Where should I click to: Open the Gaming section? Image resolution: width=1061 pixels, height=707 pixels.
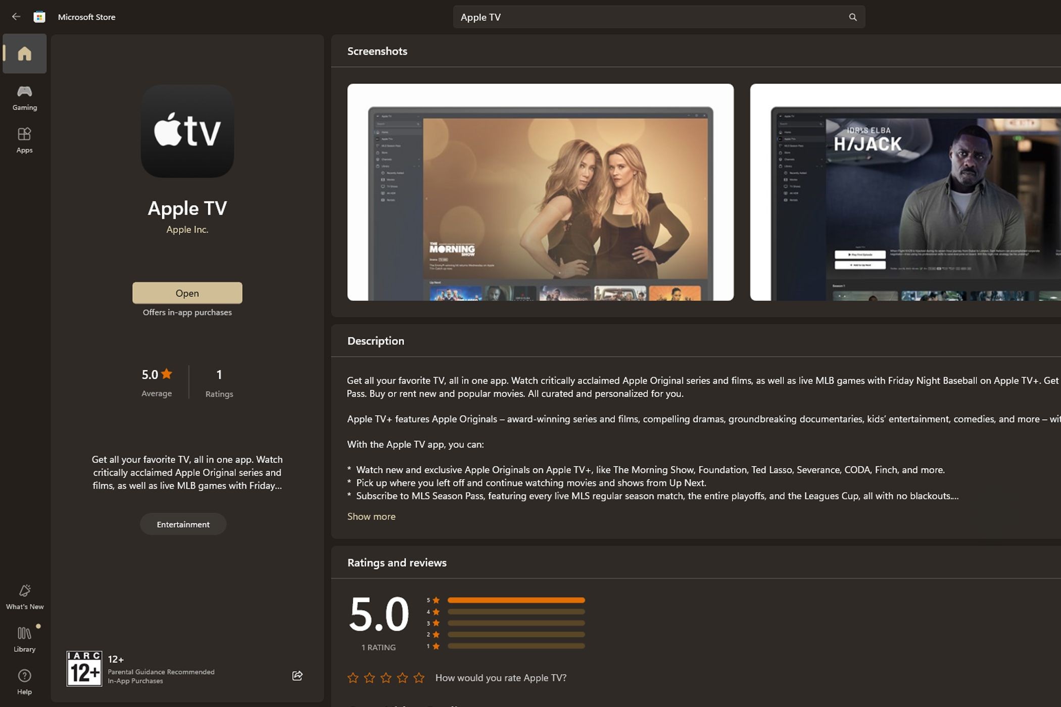(24, 97)
